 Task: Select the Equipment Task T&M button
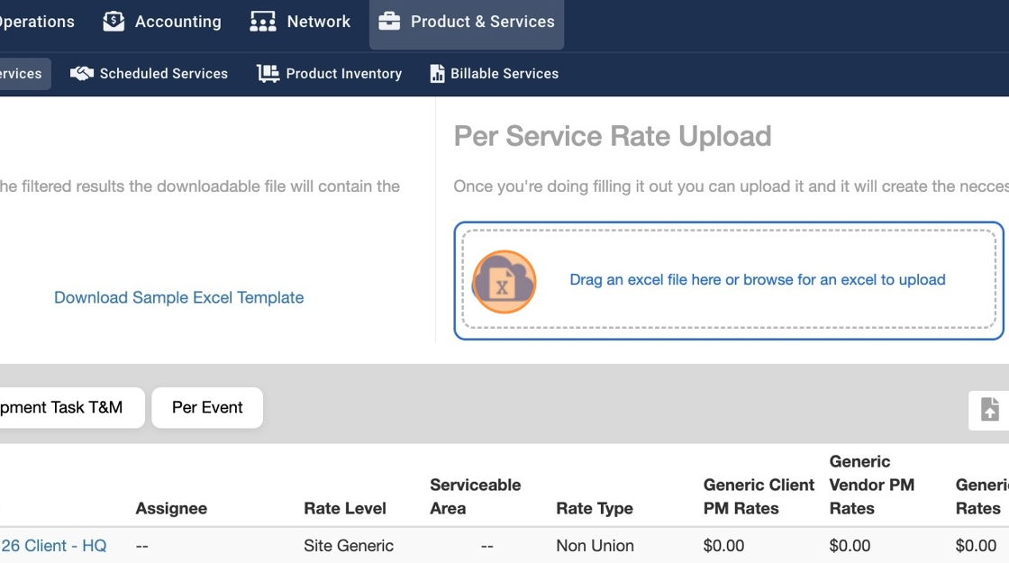point(63,408)
